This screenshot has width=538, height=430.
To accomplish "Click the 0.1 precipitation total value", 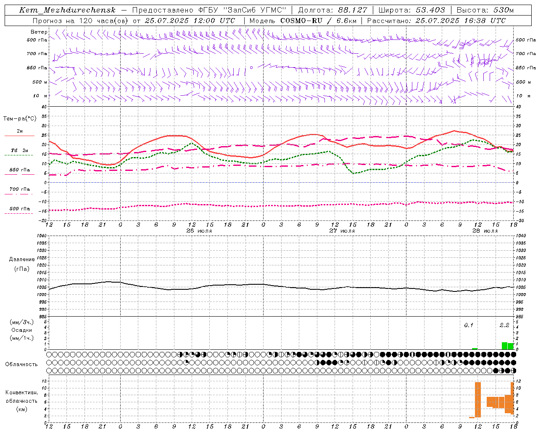I will point(469,325).
